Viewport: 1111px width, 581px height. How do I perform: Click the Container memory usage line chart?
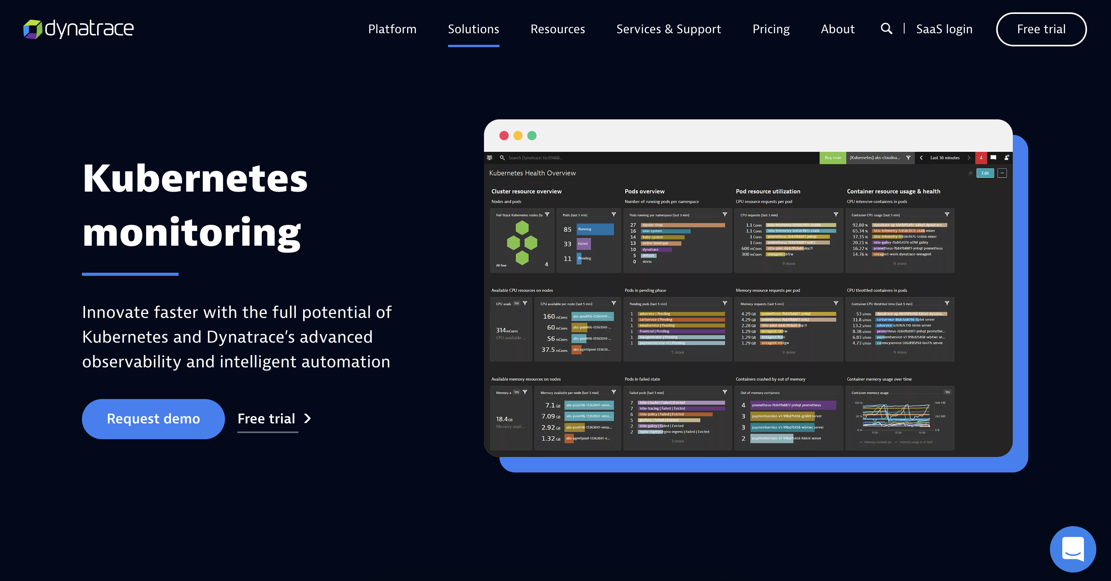(x=895, y=416)
